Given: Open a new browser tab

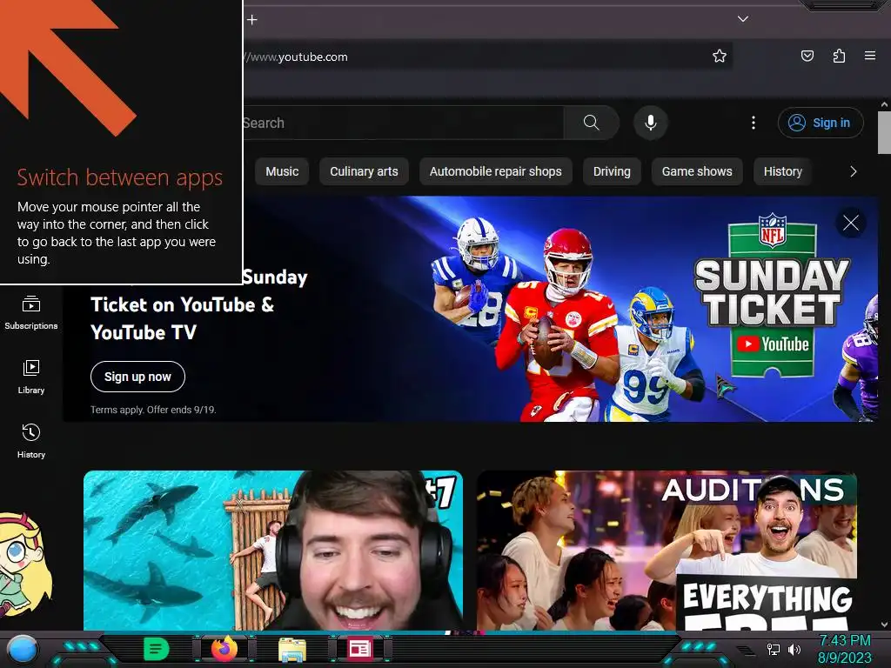Looking at the screenshot, I should [252, 20].
